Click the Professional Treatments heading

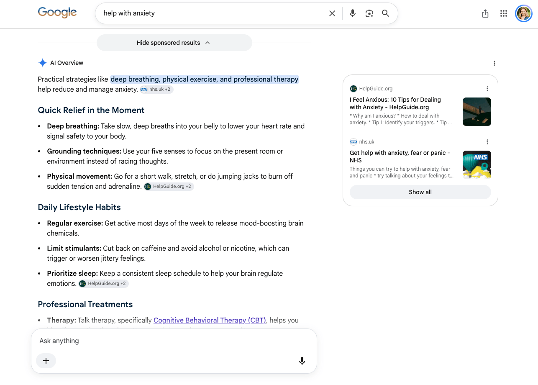coord(85,304)
